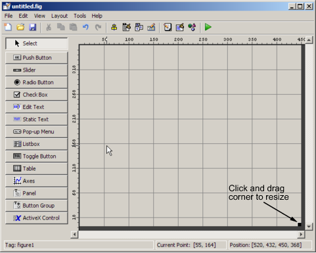Image resolution: width=316 pixels, height=253 pixels.
Task: Select the Axes component
Action: click(37, 181)
